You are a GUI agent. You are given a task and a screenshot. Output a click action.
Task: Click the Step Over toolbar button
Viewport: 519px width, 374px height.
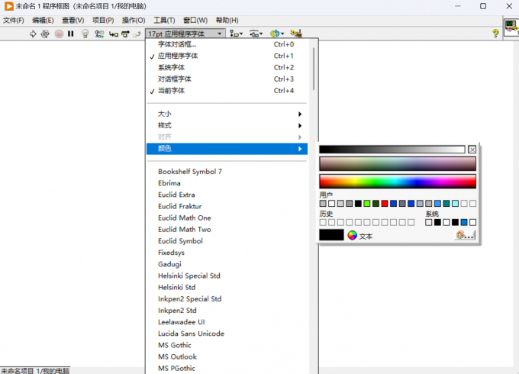pyautogui.click(x=125, y=34)
